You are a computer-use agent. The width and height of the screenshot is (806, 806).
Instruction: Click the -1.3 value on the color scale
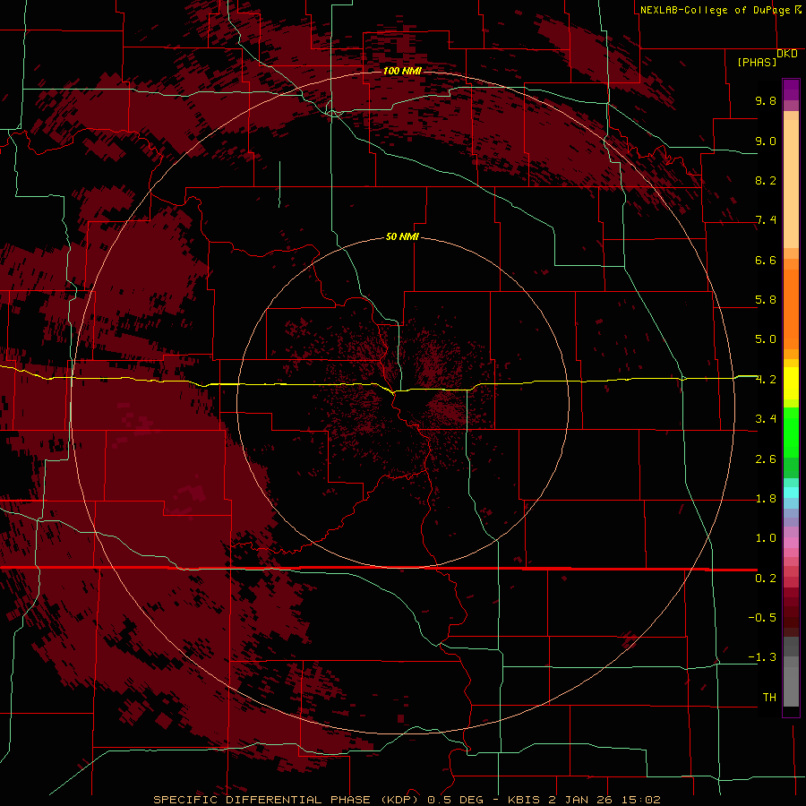762,657
